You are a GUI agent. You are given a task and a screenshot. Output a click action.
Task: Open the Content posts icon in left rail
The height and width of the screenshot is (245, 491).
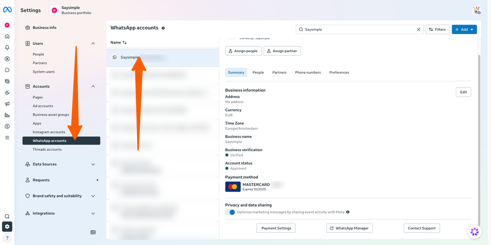[7, 81]
